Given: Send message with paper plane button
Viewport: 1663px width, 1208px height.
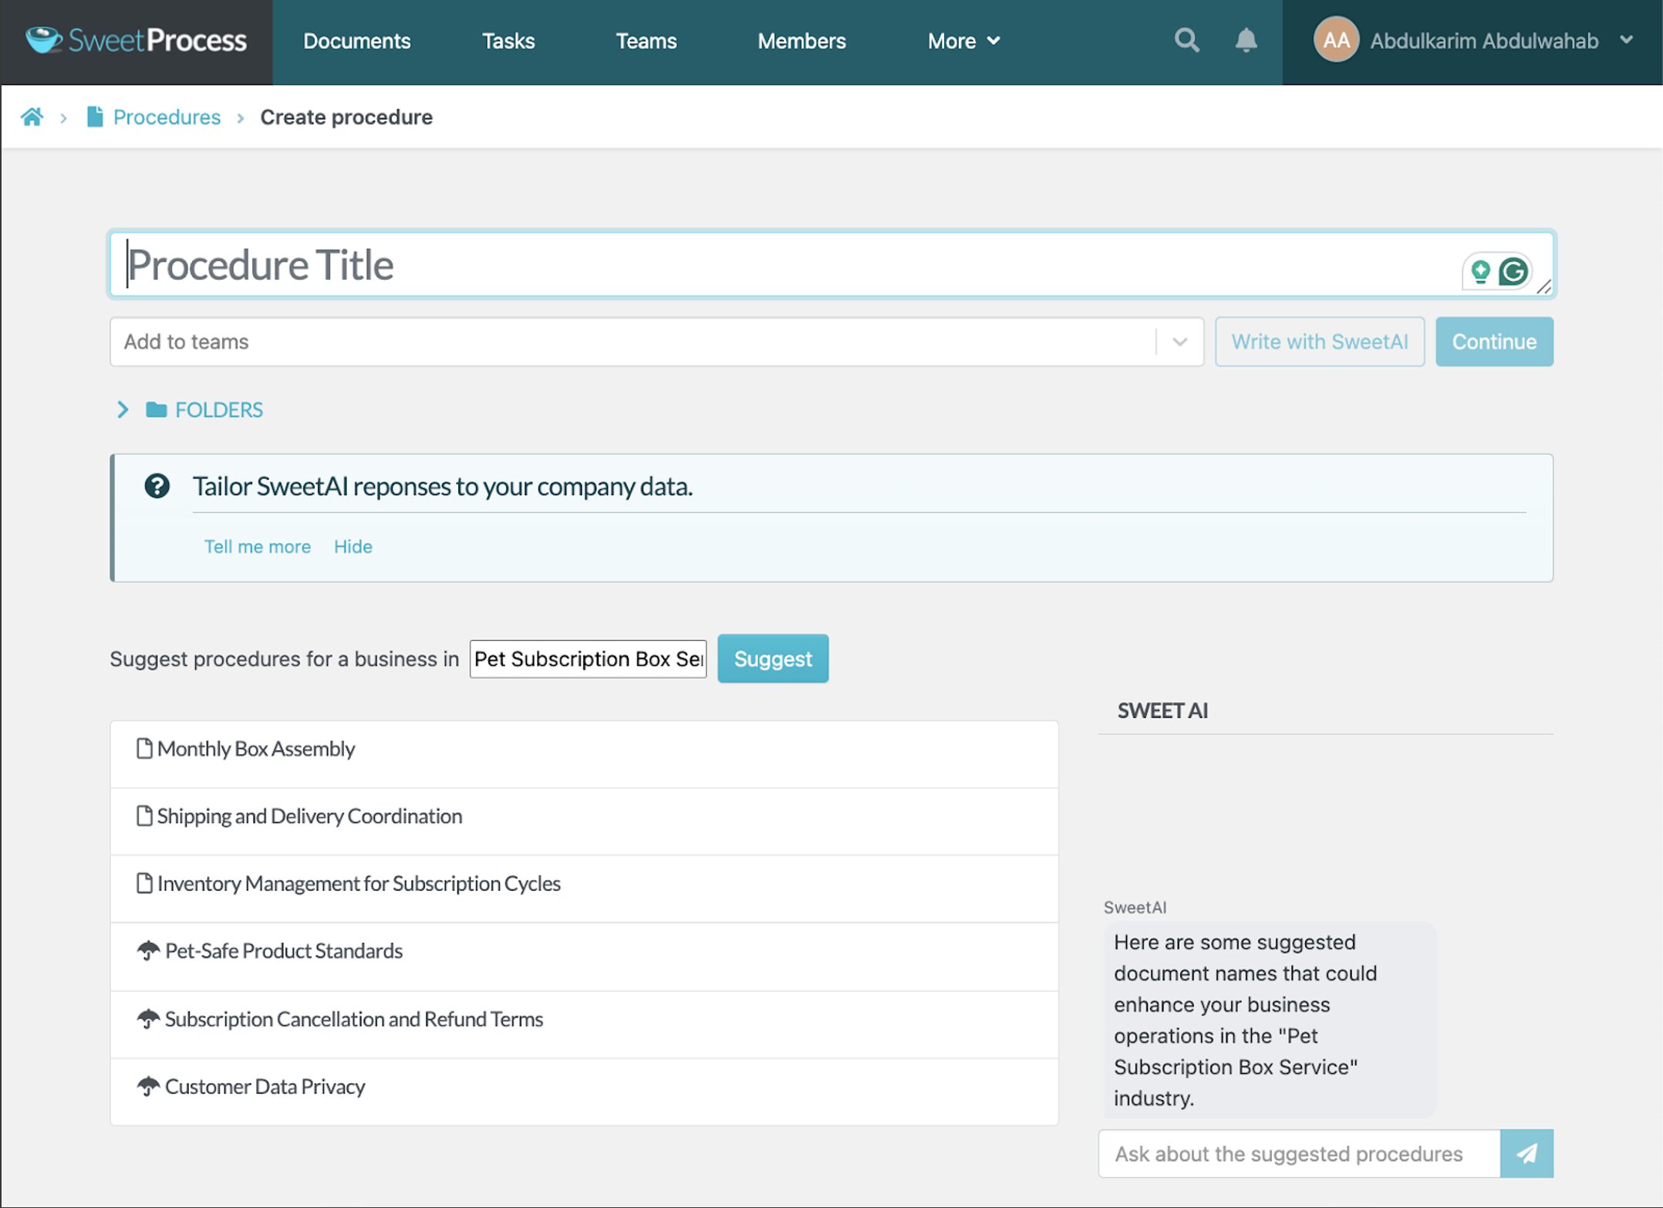Looking at the screenshot, I should [x=1526, y=1153].
